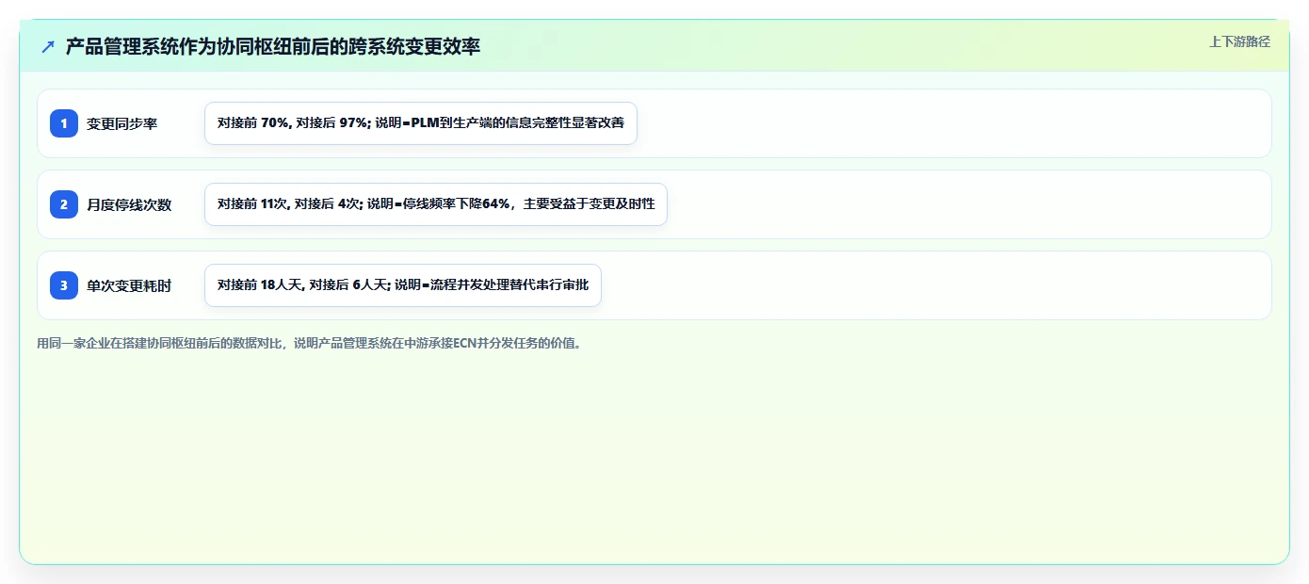Open the 对接前 11次, 对接后 4次 detail box
The image size is (1309, 584).
(x=436, y=204)
